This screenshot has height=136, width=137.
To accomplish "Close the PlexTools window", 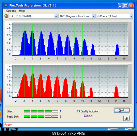I will pyautogui.click(x=131, y=5).
